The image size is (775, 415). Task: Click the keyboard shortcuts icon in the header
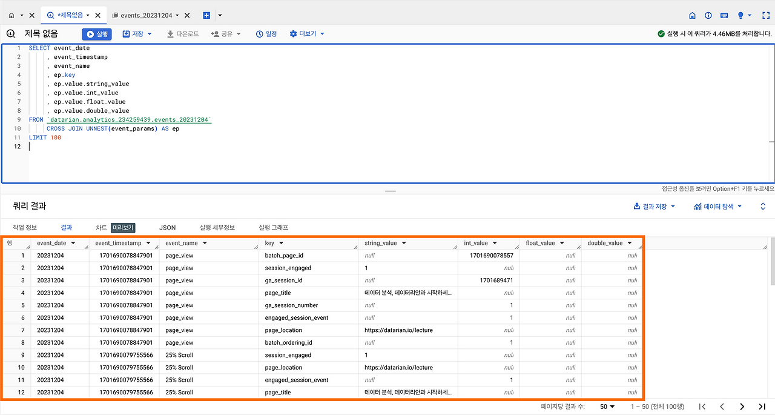[x=724, y=16]
